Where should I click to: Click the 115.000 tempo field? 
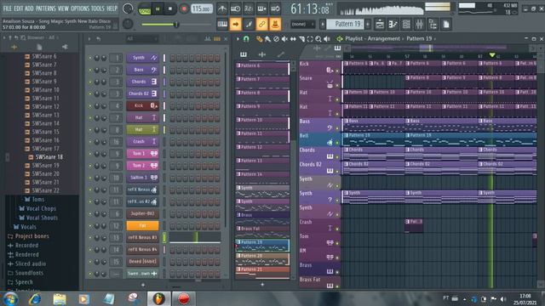[202, 9]
